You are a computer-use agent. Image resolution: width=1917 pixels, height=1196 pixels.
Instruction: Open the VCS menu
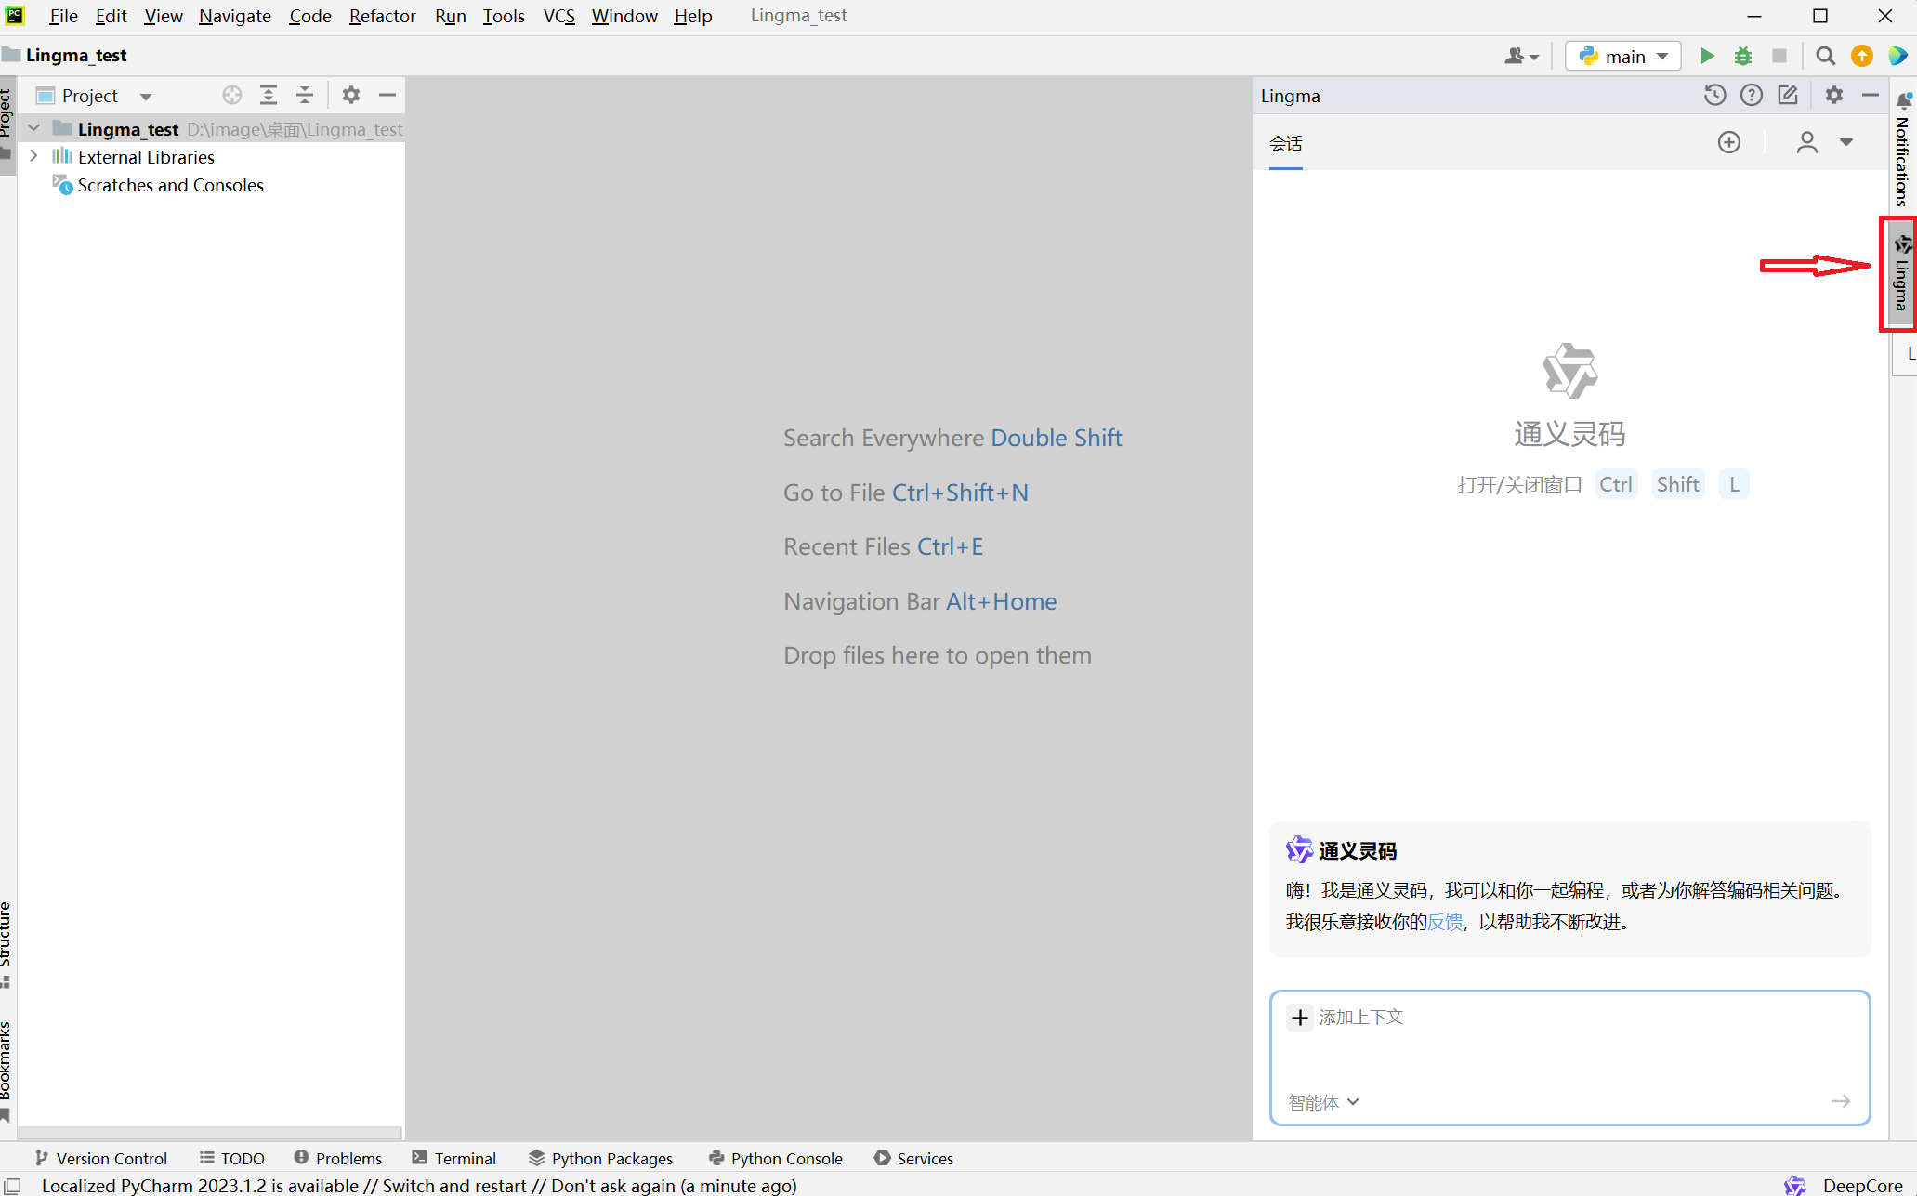pyautogui.click(x=558, y=16)
